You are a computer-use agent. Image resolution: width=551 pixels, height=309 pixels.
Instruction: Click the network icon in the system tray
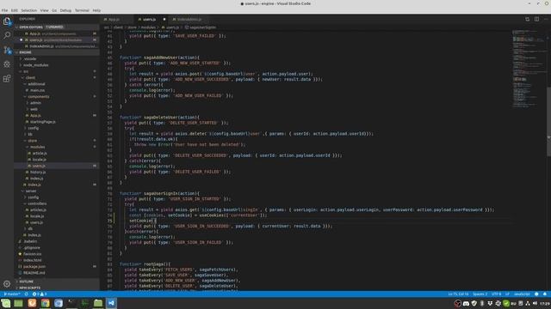click(x=528, y=303)
